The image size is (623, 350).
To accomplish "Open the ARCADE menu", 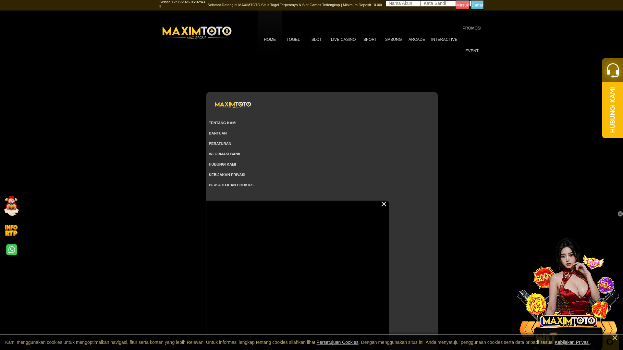I will (x=417, y=40).
